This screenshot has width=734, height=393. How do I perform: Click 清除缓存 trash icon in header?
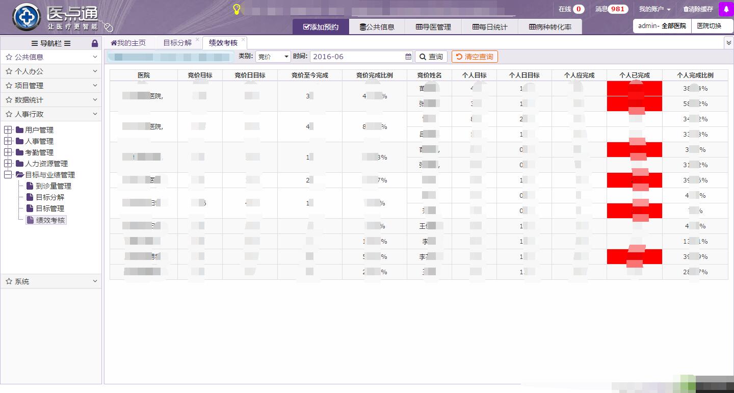686,9
